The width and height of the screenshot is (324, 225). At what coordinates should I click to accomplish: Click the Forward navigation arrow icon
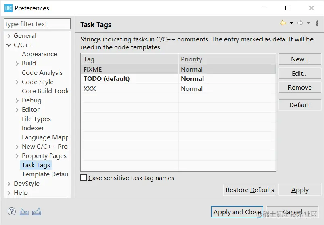click(300, 23)
